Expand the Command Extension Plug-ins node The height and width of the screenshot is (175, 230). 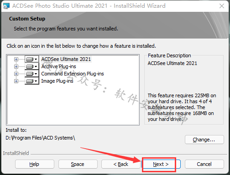coord(16,74)
